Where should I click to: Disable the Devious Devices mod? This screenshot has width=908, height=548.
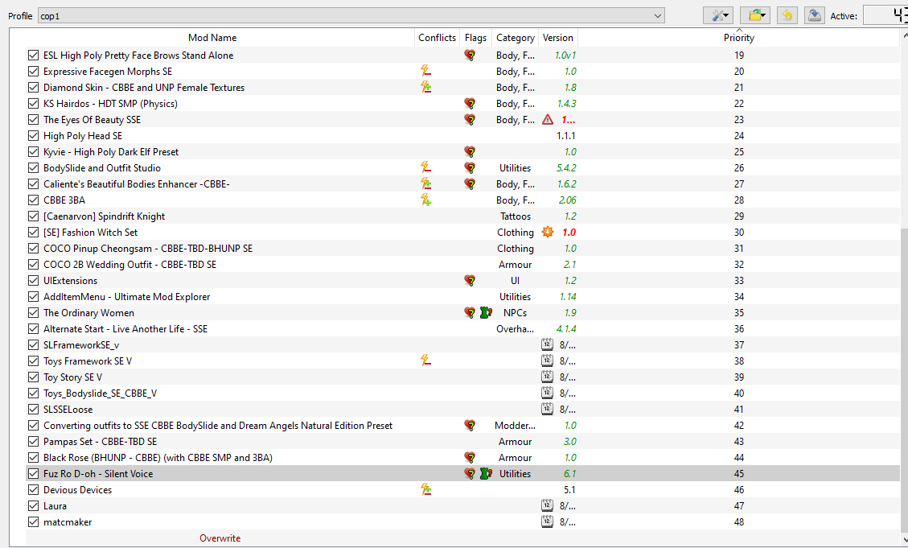34,490
